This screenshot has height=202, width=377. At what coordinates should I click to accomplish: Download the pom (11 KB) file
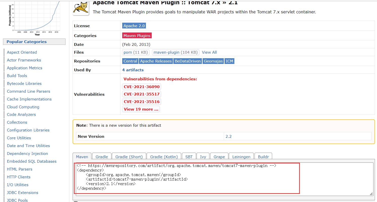(x=136, y=52)
